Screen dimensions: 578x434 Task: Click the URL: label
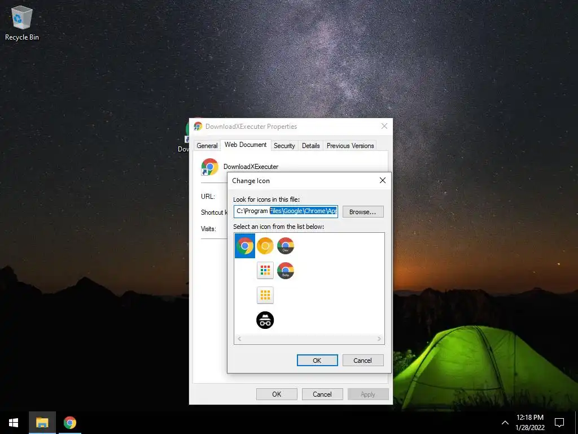(x=208, y=196)
